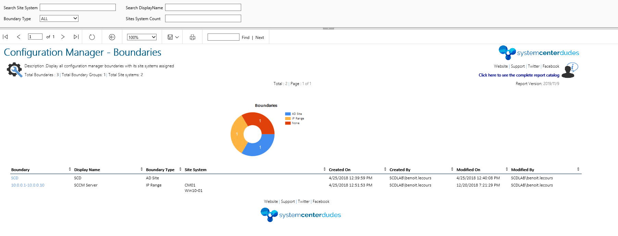Open the zoom level dropdown
The image size is (618, 236).
click(142, 37)
